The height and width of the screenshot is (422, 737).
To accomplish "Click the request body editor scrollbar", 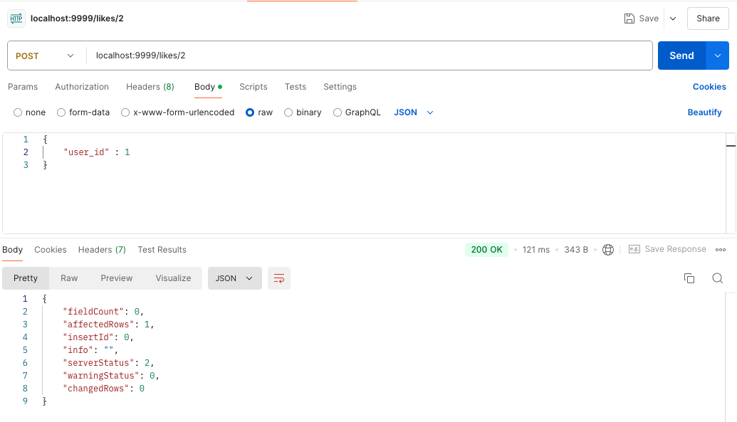I will [731, 184].
